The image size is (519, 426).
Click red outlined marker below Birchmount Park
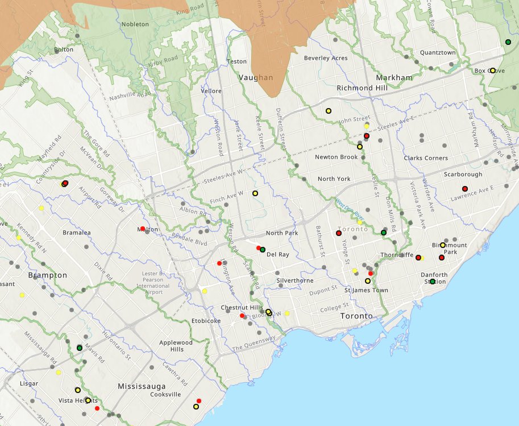pyautogui.click(x=442, y=258)
